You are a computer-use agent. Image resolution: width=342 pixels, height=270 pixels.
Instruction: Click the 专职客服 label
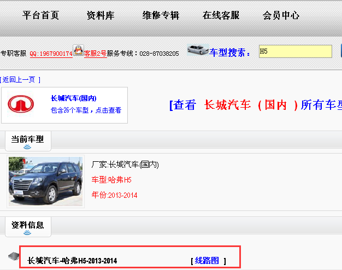pos(13,54)
